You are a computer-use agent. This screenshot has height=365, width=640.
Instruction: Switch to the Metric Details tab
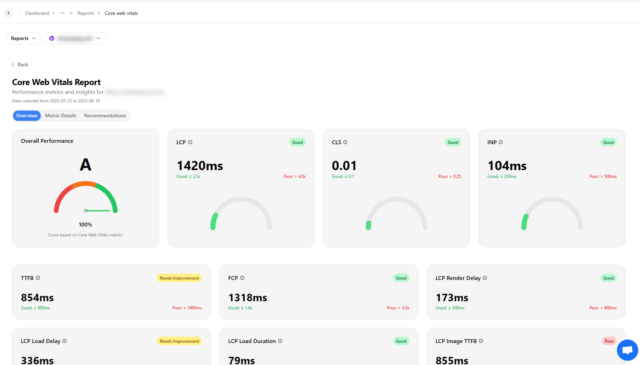(x=61, y=116)
